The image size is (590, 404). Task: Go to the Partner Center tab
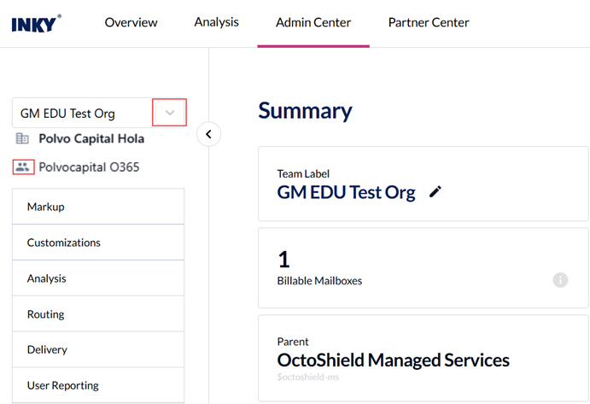[x=428, y=23]
